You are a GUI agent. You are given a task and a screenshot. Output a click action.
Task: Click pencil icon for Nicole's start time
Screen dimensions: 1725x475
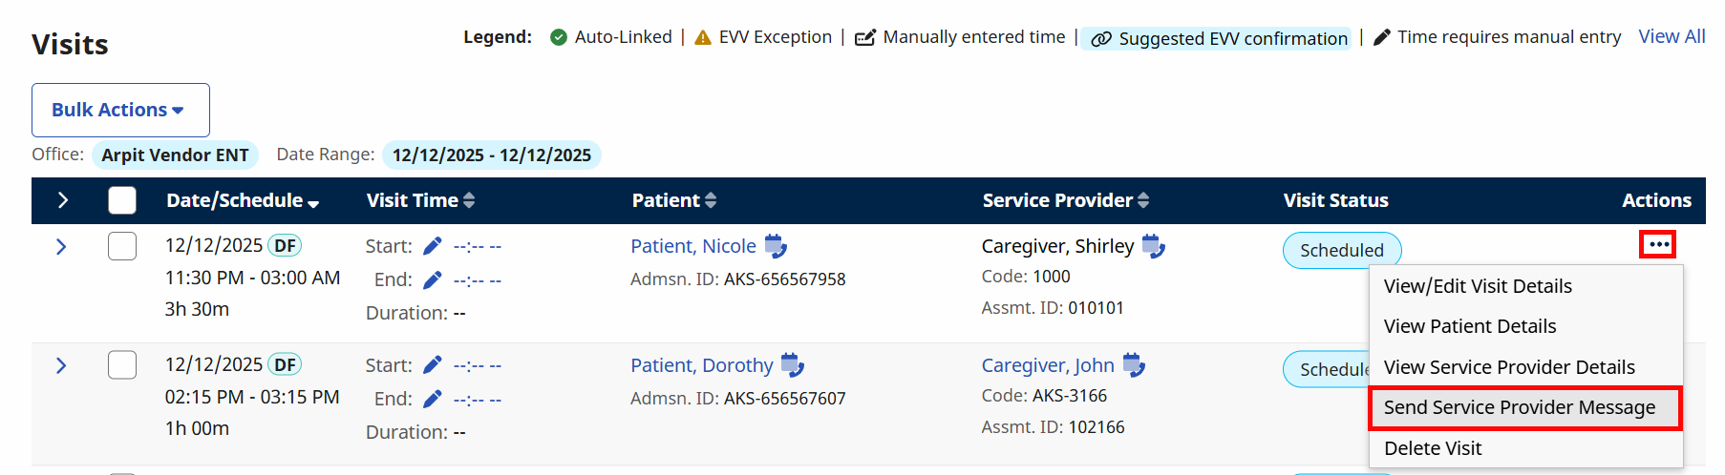pyautogui.click(x=433, y=246)
